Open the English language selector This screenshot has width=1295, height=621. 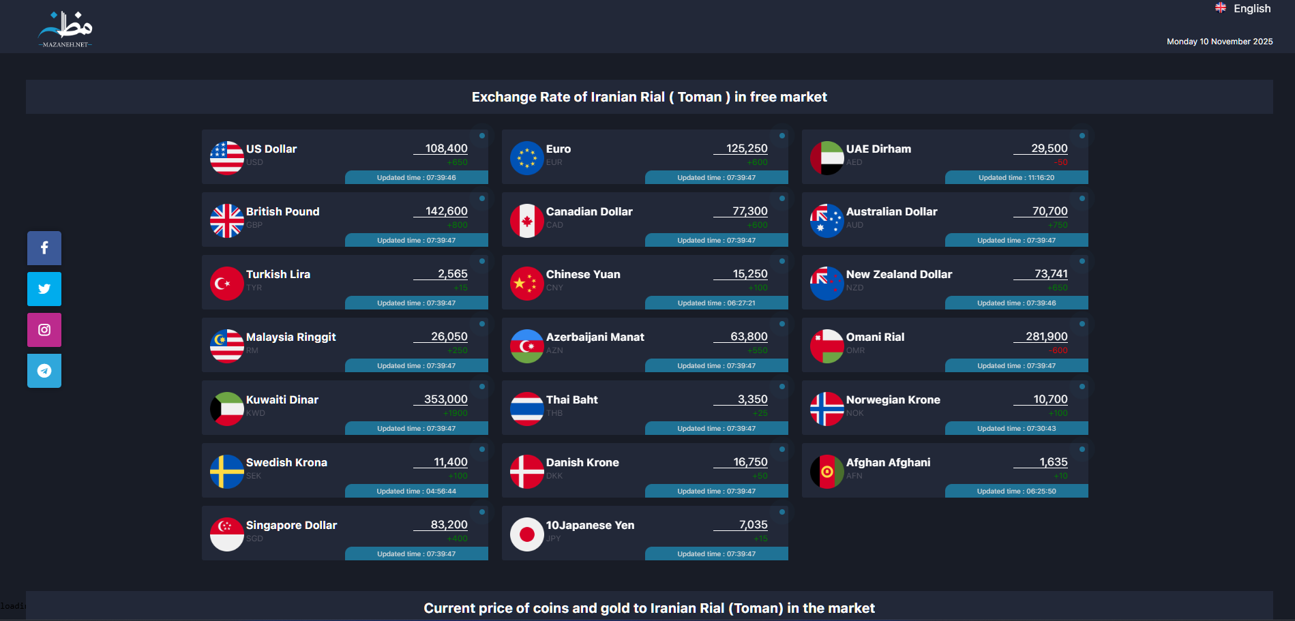[x=1243, y=9]
